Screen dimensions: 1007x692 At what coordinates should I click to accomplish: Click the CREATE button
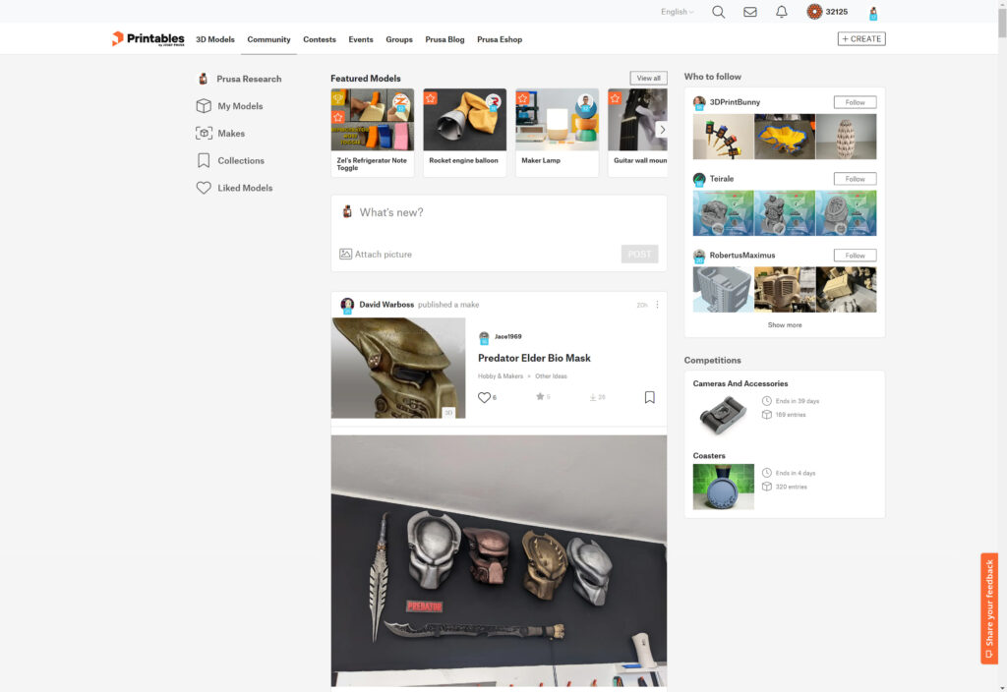(861, 39)
